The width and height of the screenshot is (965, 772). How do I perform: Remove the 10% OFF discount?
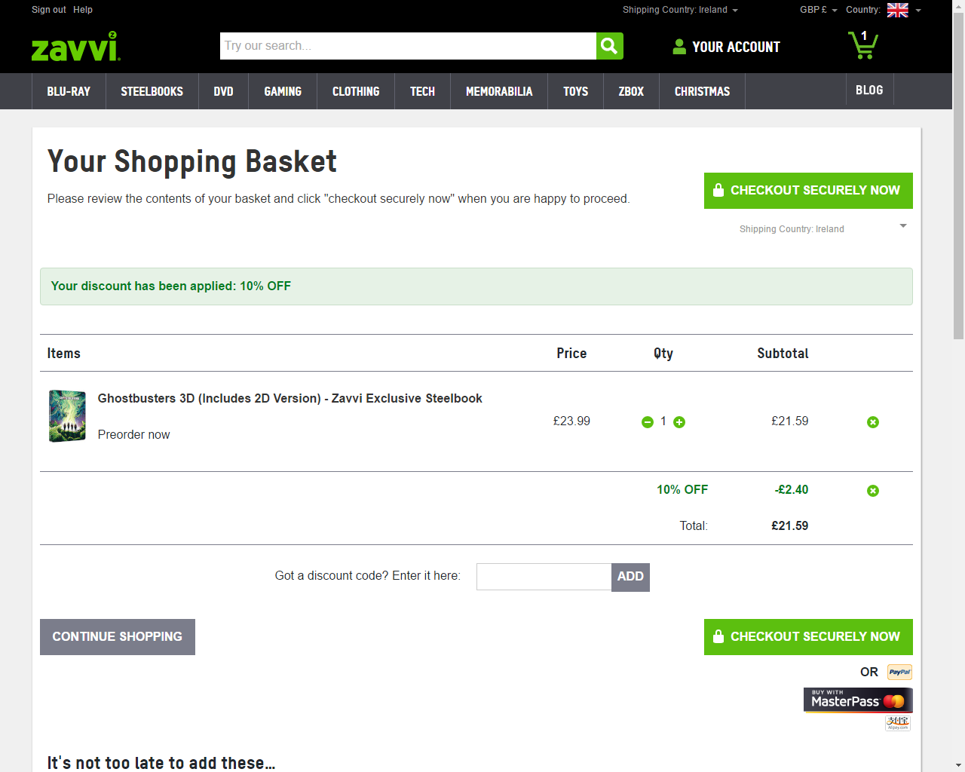click(x=873, y=491)
